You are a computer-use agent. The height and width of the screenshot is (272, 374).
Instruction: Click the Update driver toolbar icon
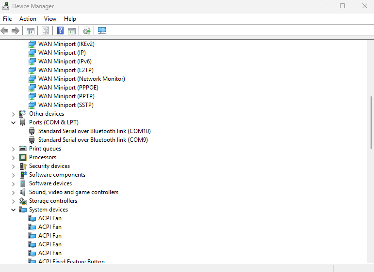click(x=86, y=30)
